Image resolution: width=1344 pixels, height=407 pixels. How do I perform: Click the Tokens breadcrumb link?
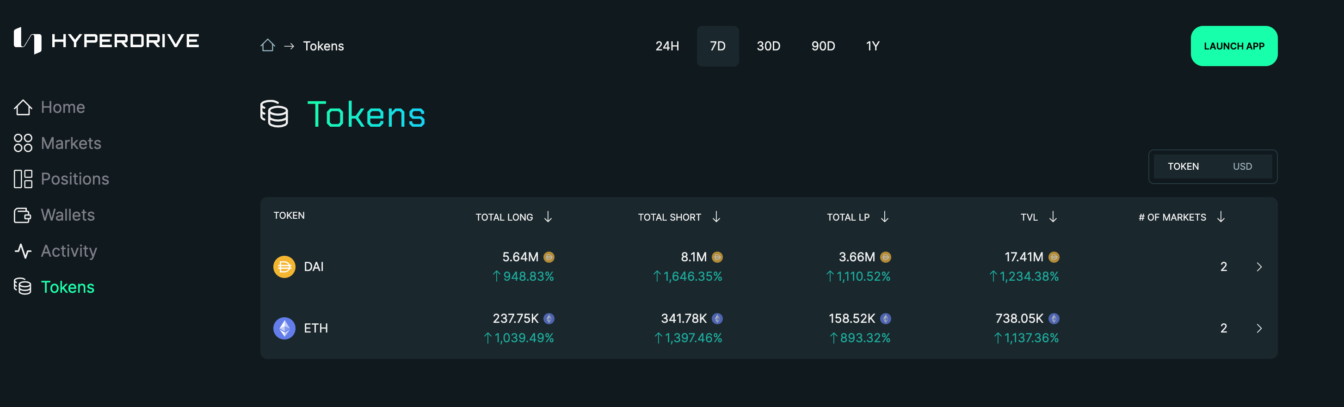323,46
